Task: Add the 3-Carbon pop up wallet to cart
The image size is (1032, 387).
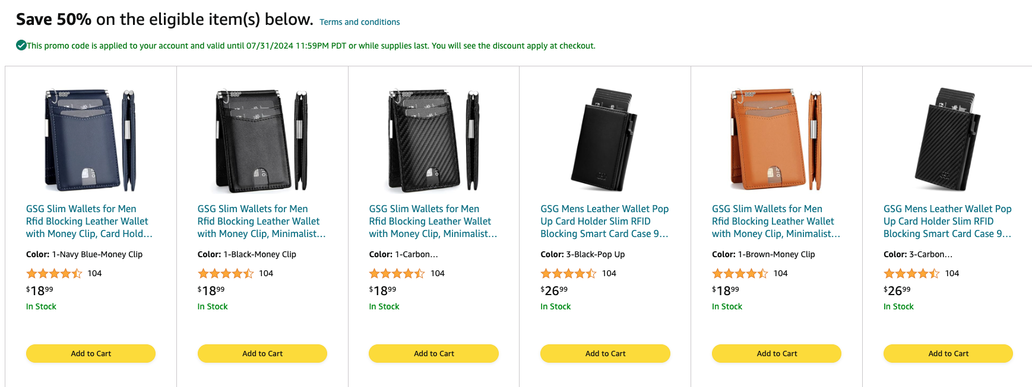Action: 948,353
